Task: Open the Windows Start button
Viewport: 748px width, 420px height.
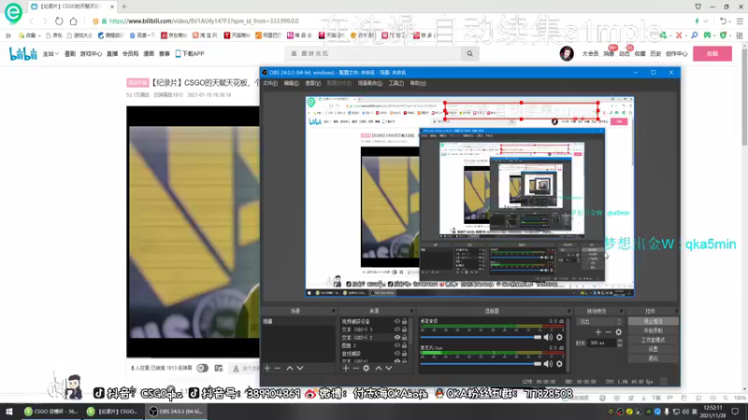Action: coord(9,412)
